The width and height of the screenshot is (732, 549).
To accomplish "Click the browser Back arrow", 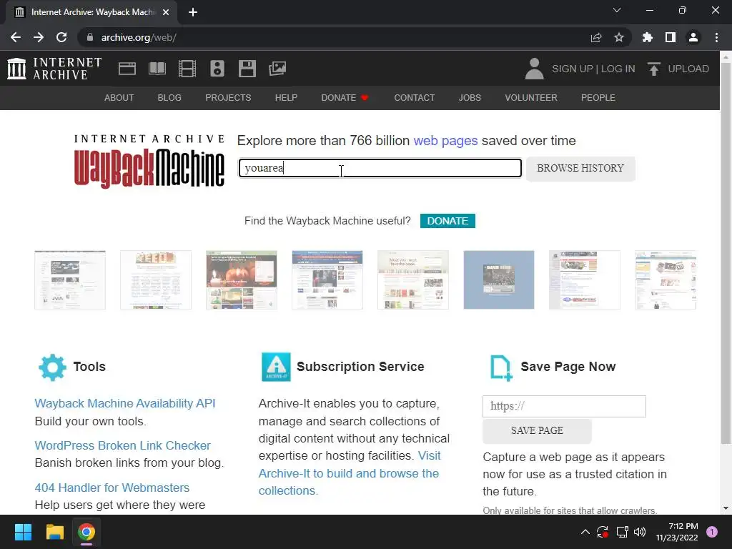I will tap(16, 37).
